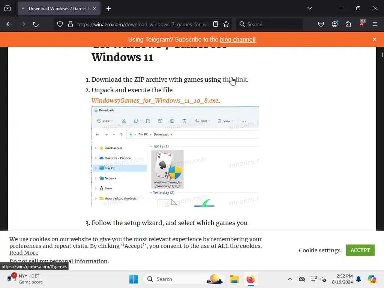The width and height of the screenshot is (384, 288).
Task: Open the tracking protection shield icon
Action: pos(60,24)
